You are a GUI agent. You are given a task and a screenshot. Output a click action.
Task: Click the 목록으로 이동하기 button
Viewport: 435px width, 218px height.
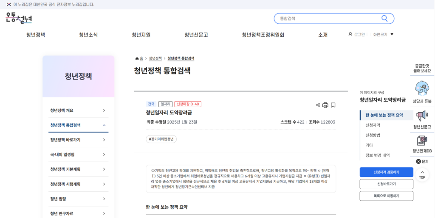click(386, 196)
